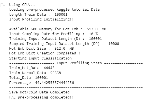Click 'Loading pre-processed kaggle tutorial Data' line
Image resolution: width=145 pixels, height=101 pixels.
tap(54, 10)
